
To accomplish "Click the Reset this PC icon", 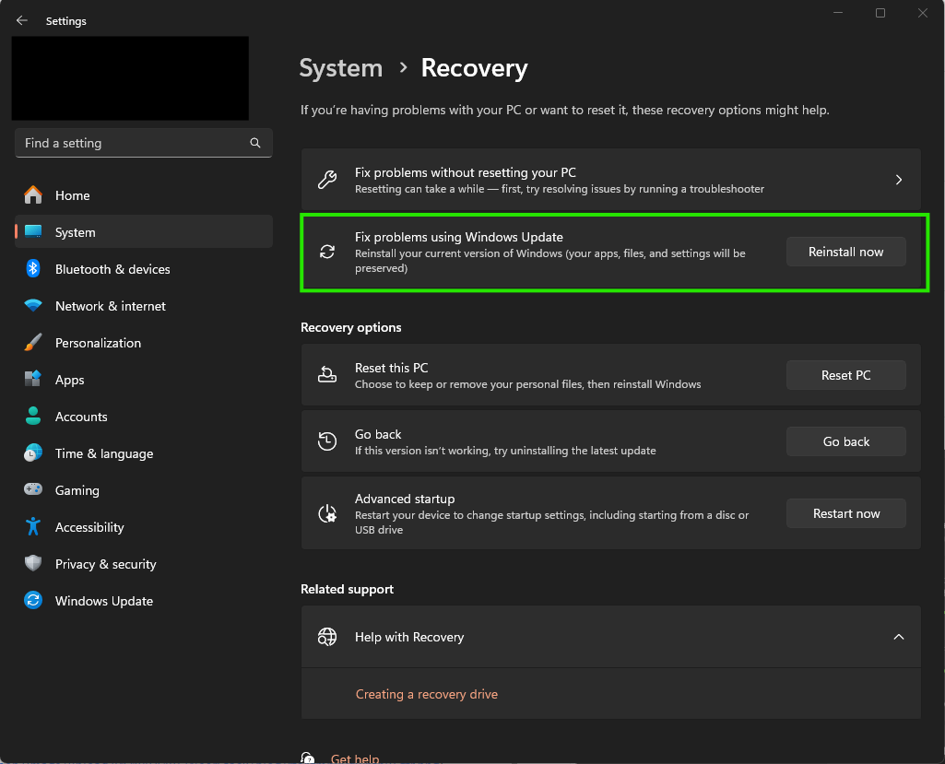I will click(327, 375).
